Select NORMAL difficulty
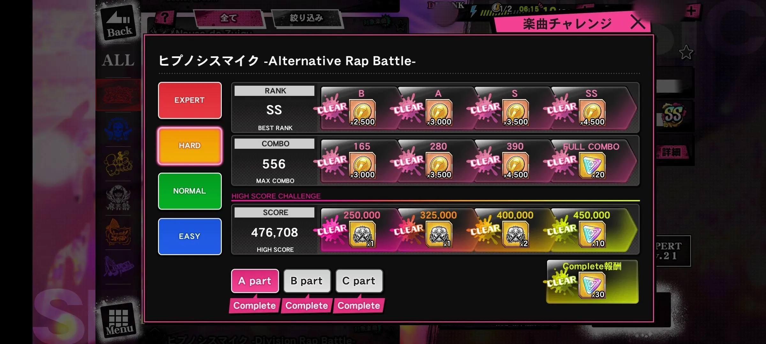766x344 pixels. coord(190,191)
